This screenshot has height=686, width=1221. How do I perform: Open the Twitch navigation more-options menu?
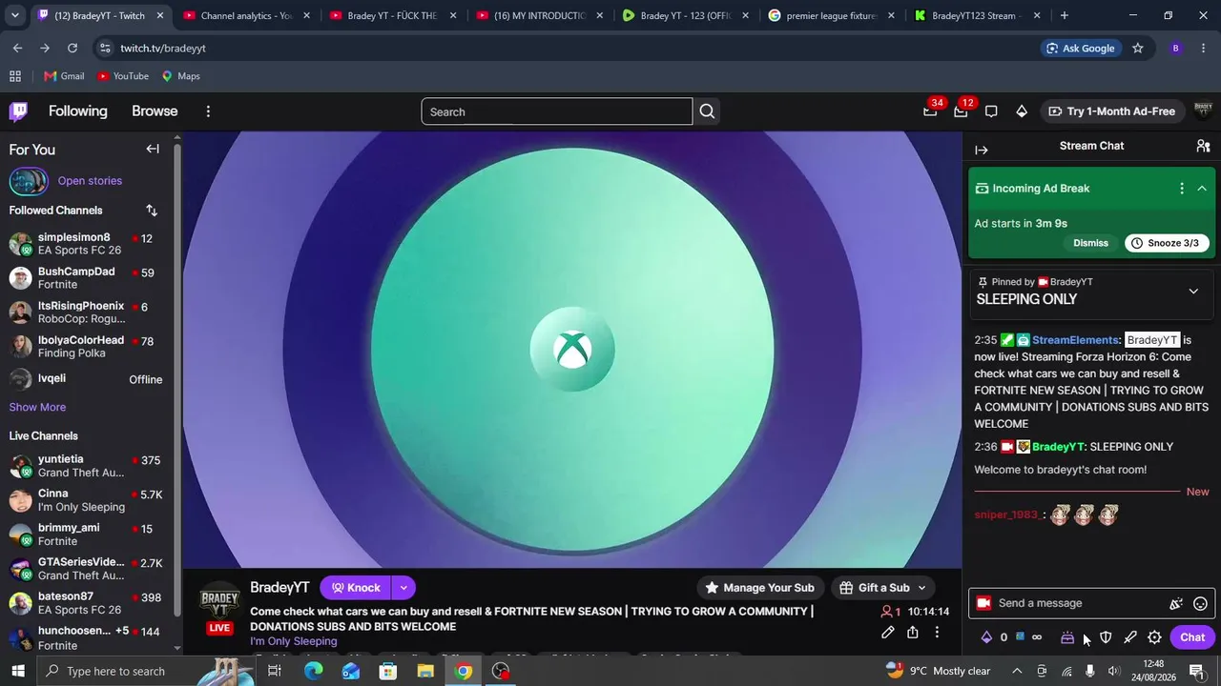pos(208,111)
